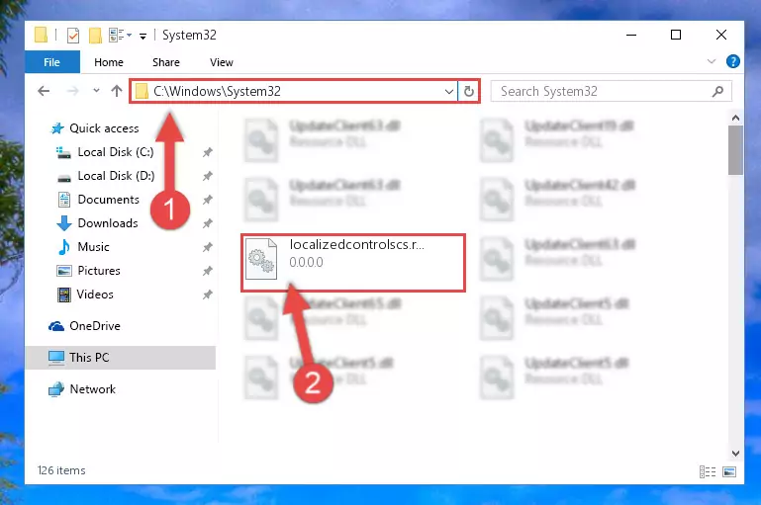This screenshot has width=761, height=505.
Task: Click the Properties quick access toolbar icon
Action: coord(73,35)
